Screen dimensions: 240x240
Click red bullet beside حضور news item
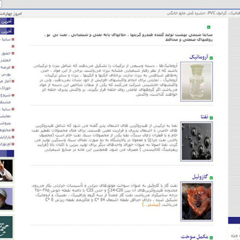tap(13, 53)
